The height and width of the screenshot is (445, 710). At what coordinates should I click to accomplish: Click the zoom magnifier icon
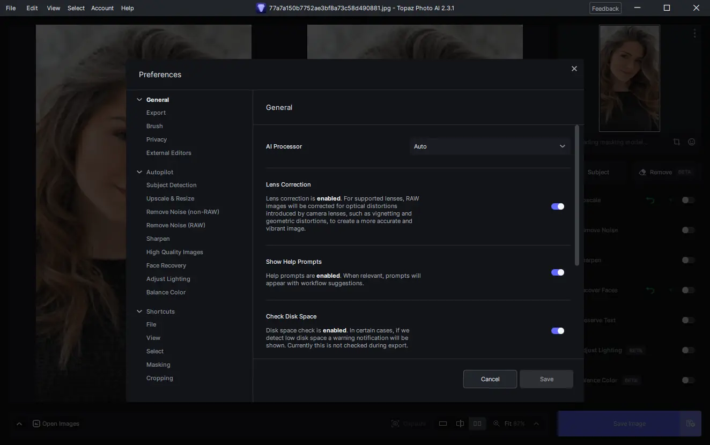point(497,424)
